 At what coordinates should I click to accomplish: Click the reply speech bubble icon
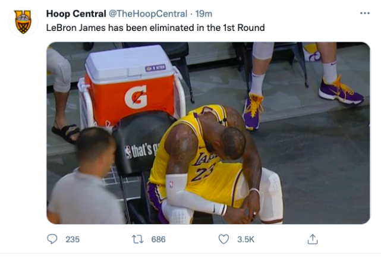coord(52,239)
